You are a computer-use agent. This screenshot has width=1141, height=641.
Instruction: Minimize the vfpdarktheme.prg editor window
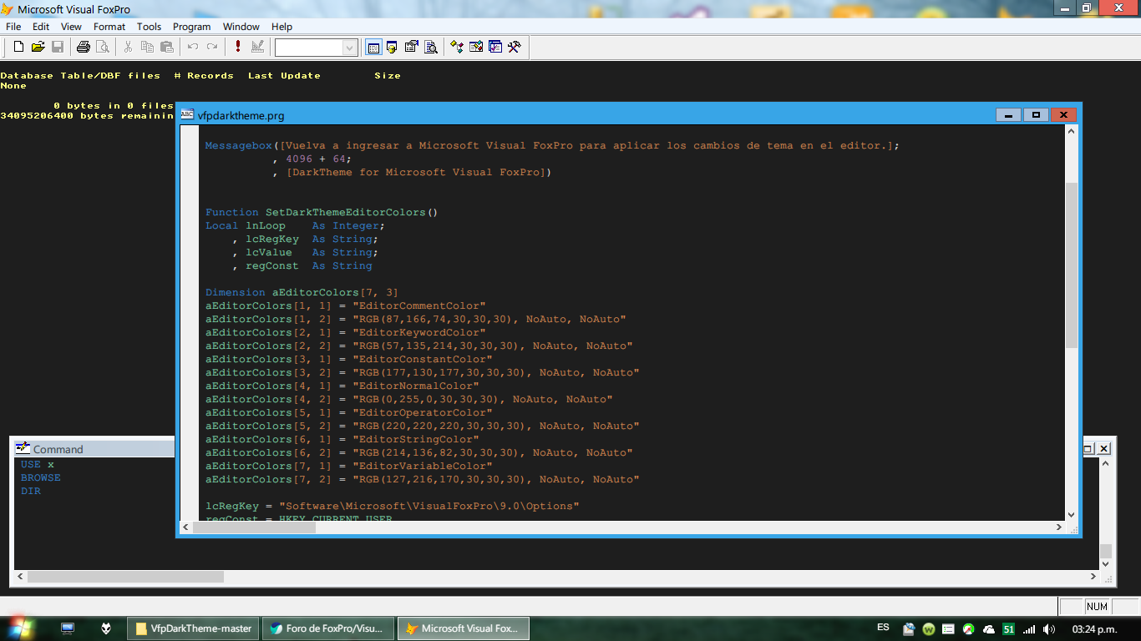coord(1009,115)
